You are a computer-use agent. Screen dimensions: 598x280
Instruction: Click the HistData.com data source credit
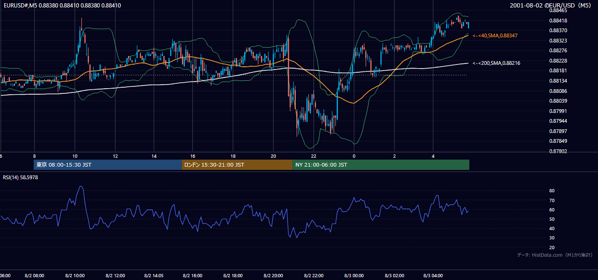pyautogui.click(x=555, y=255)
